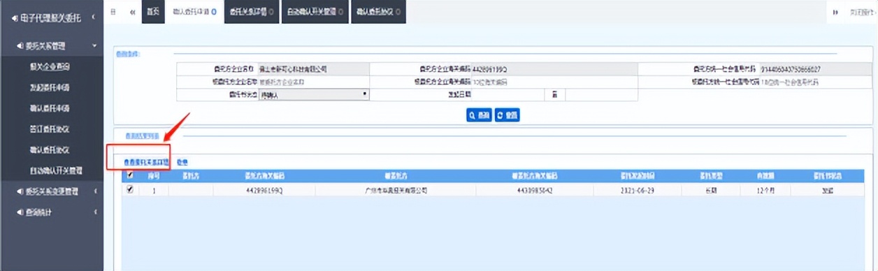The image size is (878, 271).
Task: Click the 查询结果列表 section label
Action: [143, 135]
